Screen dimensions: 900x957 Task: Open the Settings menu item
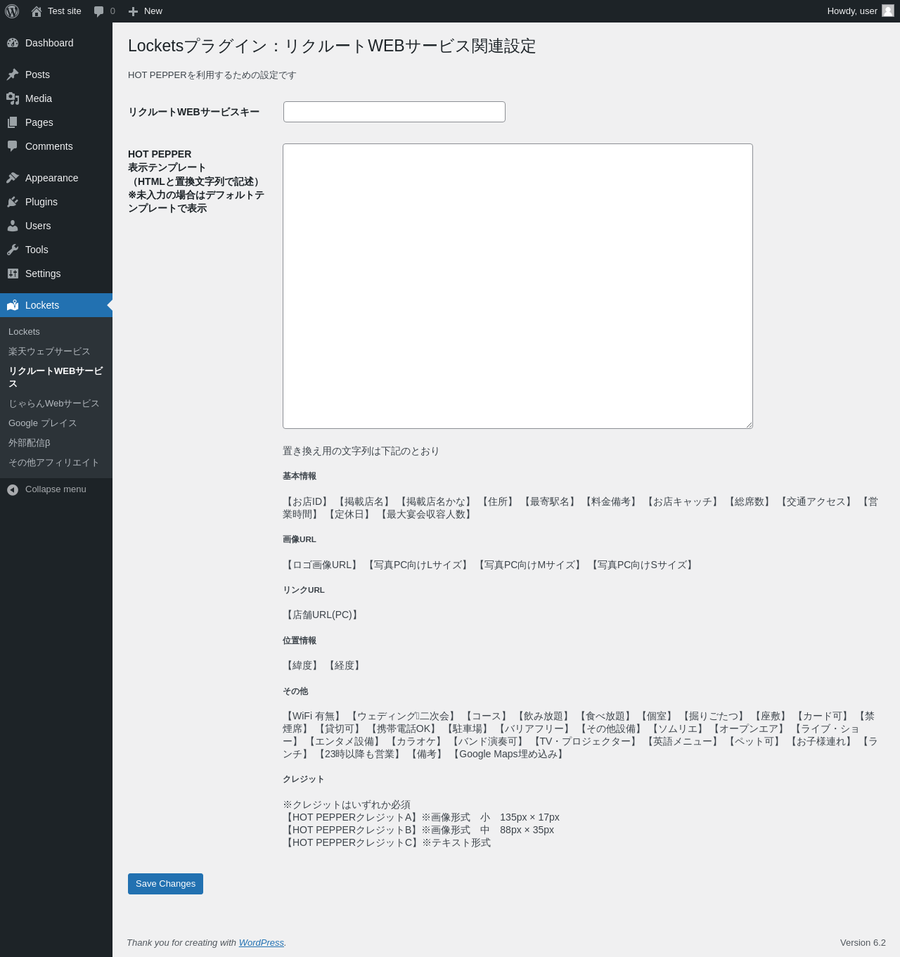click(x=43, y=274)
